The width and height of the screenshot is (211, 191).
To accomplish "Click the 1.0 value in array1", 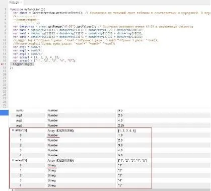I will tap(120, 135).
